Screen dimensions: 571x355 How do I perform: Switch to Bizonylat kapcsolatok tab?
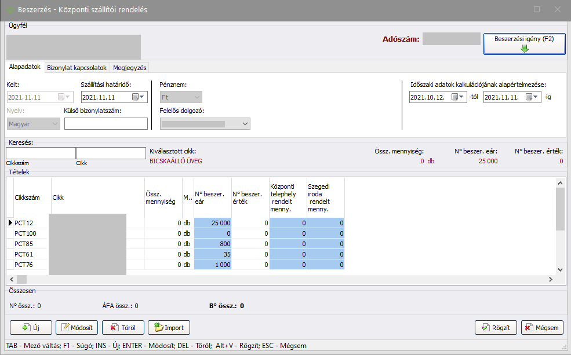(x=77, y=67)
